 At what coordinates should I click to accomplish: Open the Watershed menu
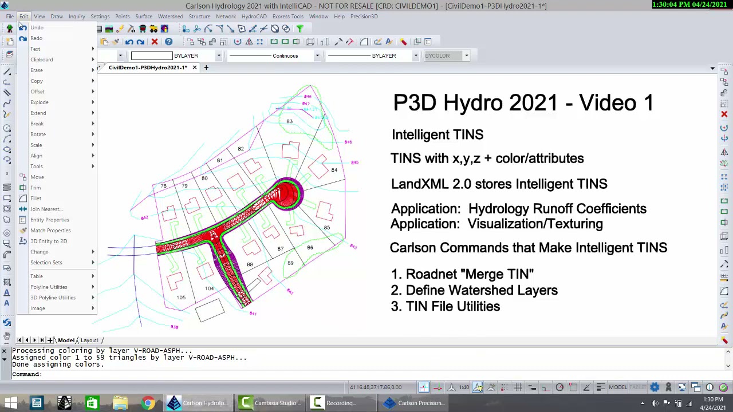(170, 17)
